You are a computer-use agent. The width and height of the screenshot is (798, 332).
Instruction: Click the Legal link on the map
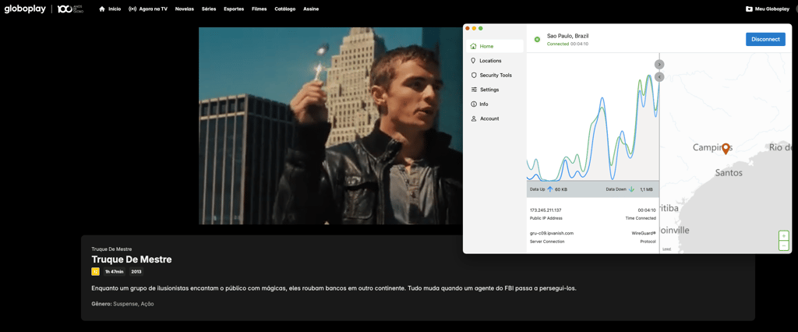[667, 249]
